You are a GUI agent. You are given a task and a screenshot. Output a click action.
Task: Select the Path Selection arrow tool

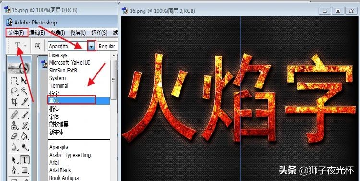click(x=14, y=159)
